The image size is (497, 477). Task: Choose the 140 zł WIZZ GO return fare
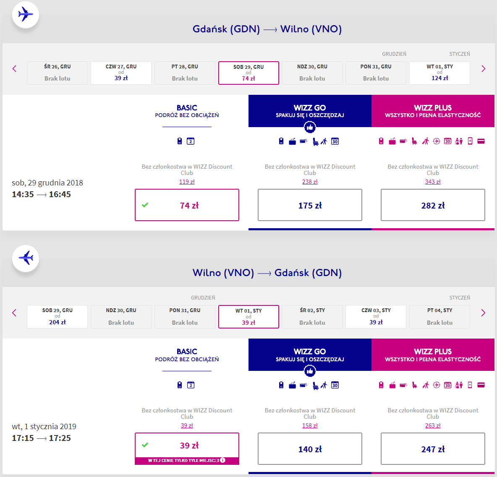[310, 449]
